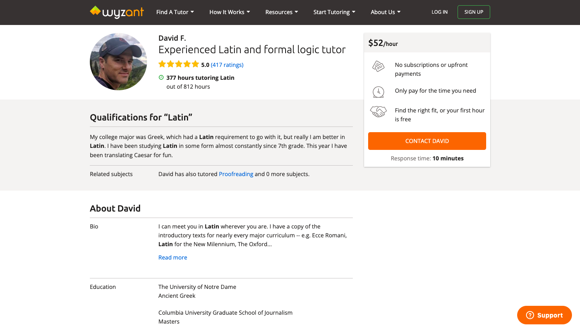Open the Proofreading subject link

tap(236, 174)
